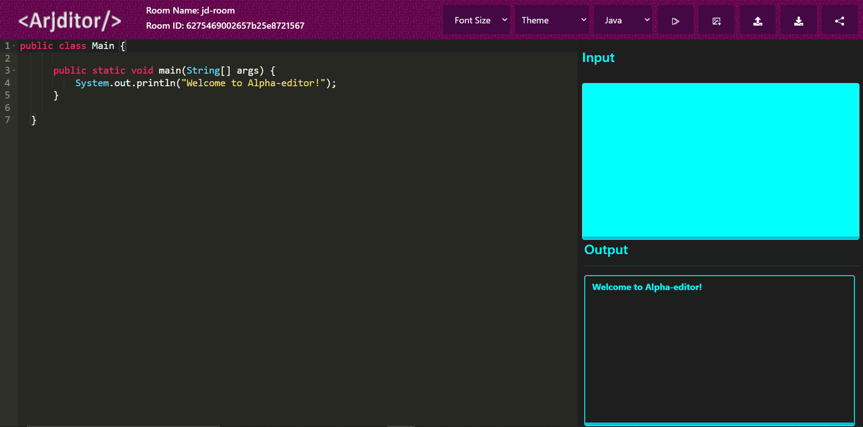
Task: Open the Java language dropdown
Action: click(624, 20)
